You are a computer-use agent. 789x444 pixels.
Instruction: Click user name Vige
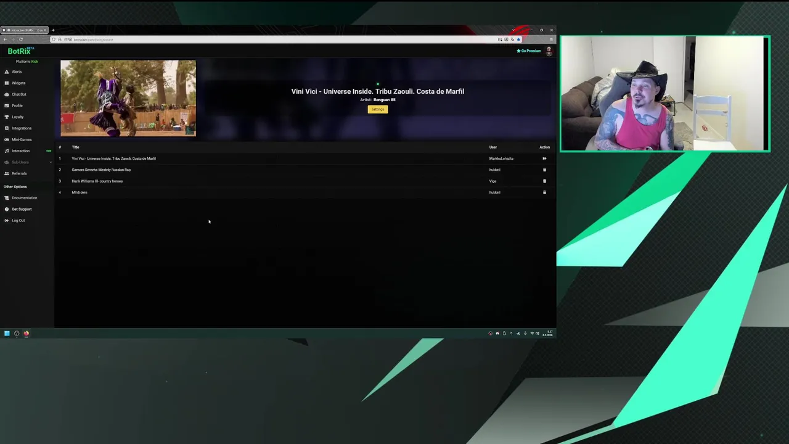[493, 181]
